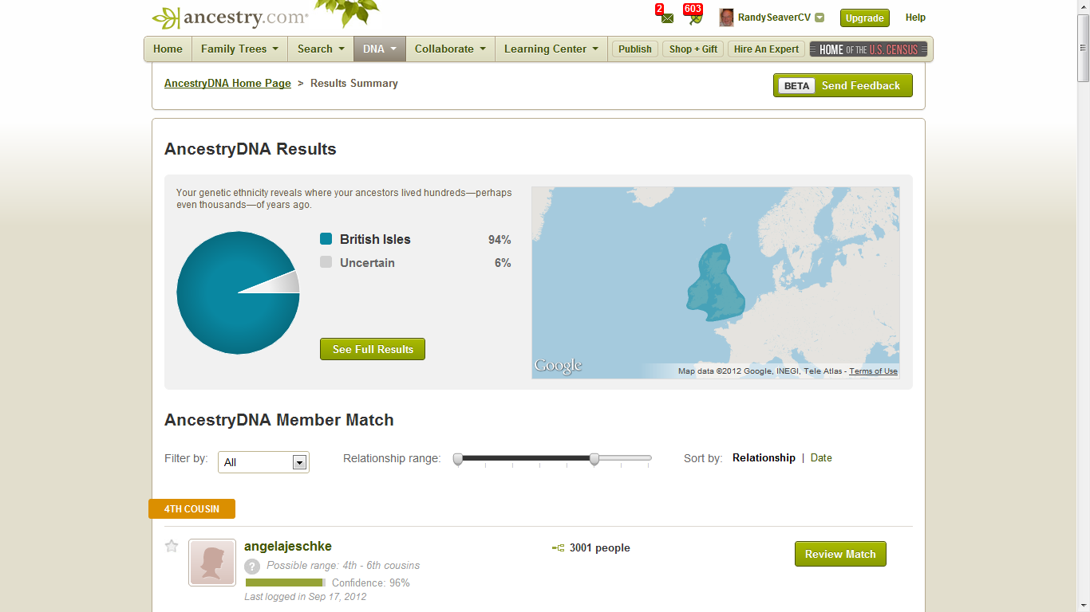Open the Home of the U.S. Census banner
This screenshot has height=612, width=1090.
pyautogui.click(x=869, y=49)
